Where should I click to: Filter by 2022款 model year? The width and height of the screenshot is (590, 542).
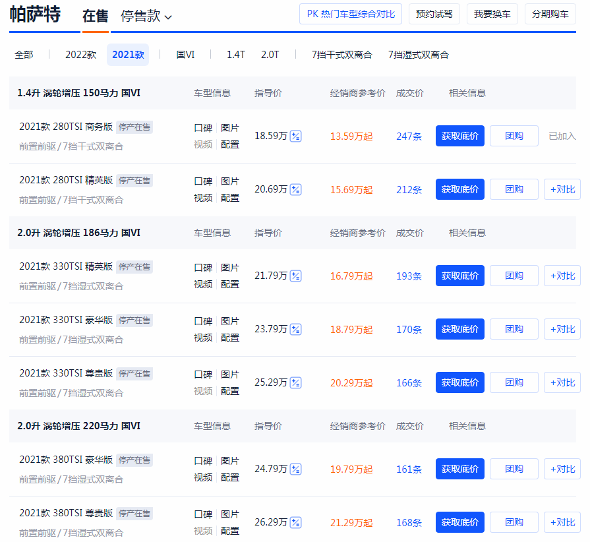tap(81, 55)
